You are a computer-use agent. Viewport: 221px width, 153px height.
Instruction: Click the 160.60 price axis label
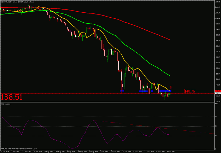[x=218, y=68]
